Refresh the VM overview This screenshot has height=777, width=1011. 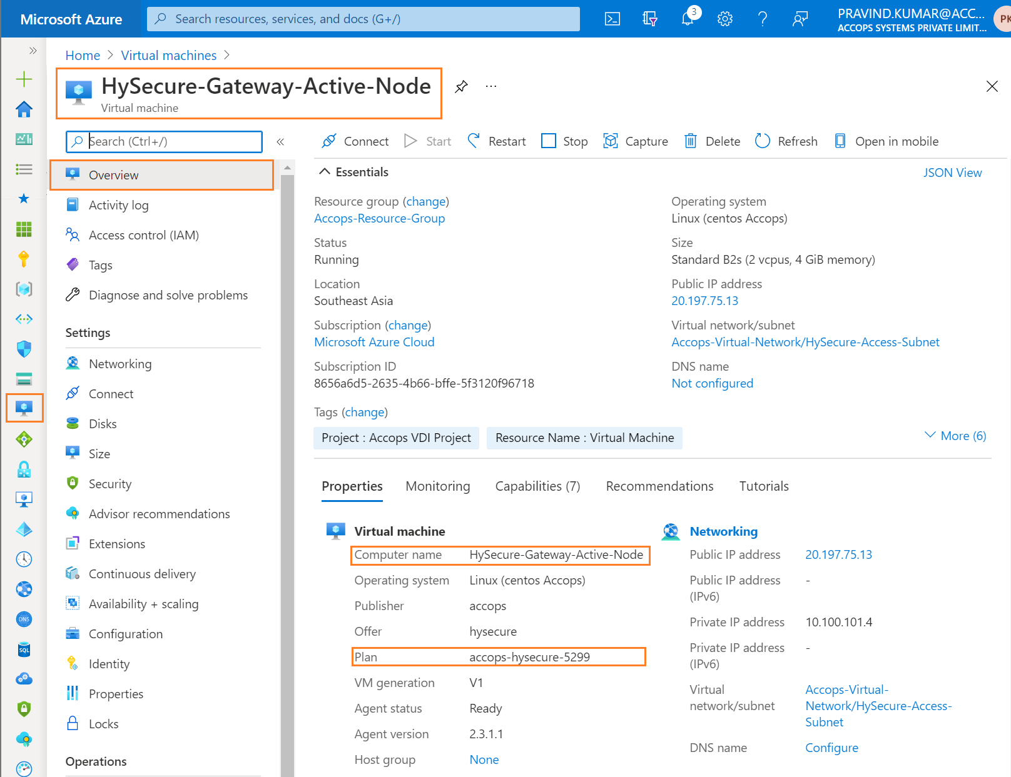[786, 141]
